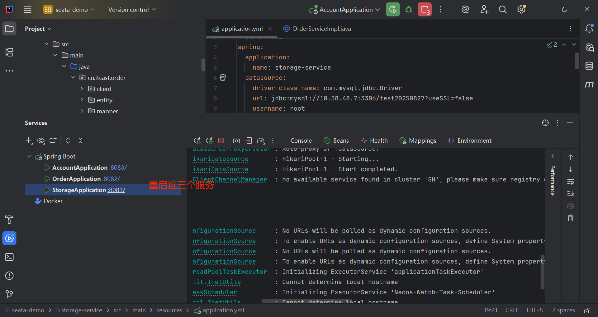Show more tool windows ellipsis
The height and width of the screenshot is (317, 598).
pyautogui.click(x=9, y=71)
